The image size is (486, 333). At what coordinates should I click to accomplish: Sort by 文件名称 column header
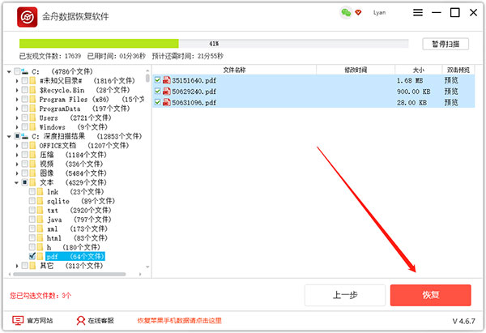(x=234, y=70)
